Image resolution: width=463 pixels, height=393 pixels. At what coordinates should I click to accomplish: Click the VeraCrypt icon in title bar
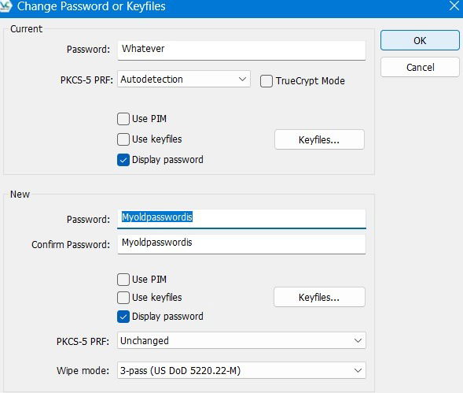click(5, 6)
